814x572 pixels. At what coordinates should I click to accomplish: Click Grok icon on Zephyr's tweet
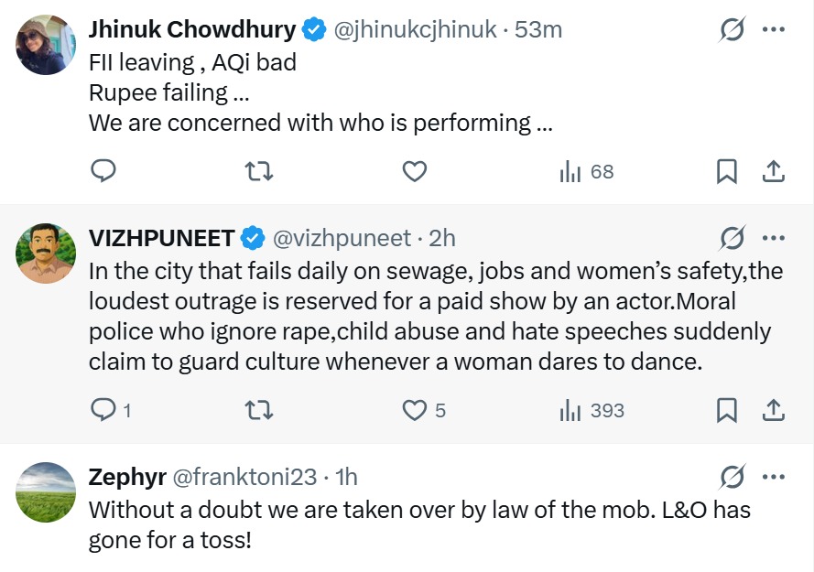732,477
